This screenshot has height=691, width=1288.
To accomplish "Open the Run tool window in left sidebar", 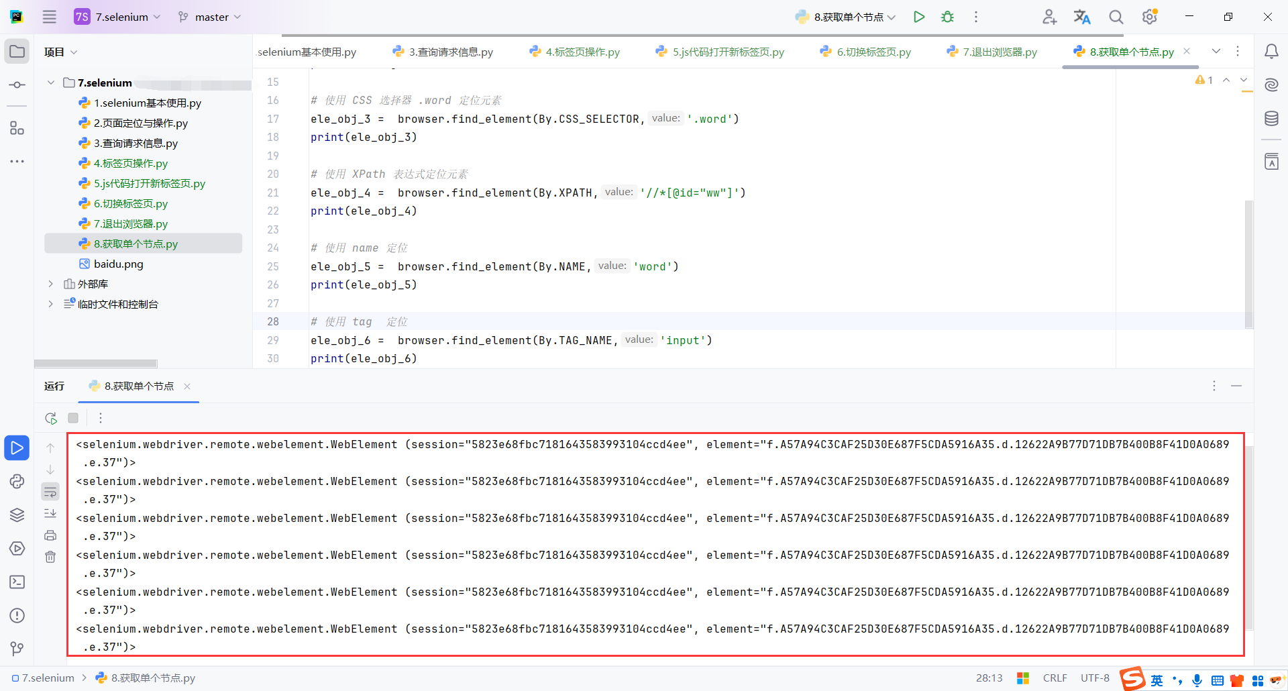I will pyautogui.click(x=17, y=448).
